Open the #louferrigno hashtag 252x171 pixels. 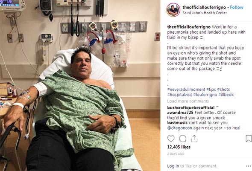tap(205, 95)
